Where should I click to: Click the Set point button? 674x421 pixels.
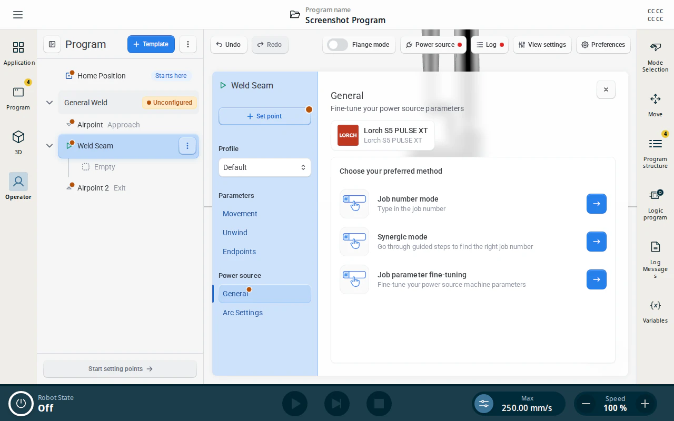click(264, 116)
